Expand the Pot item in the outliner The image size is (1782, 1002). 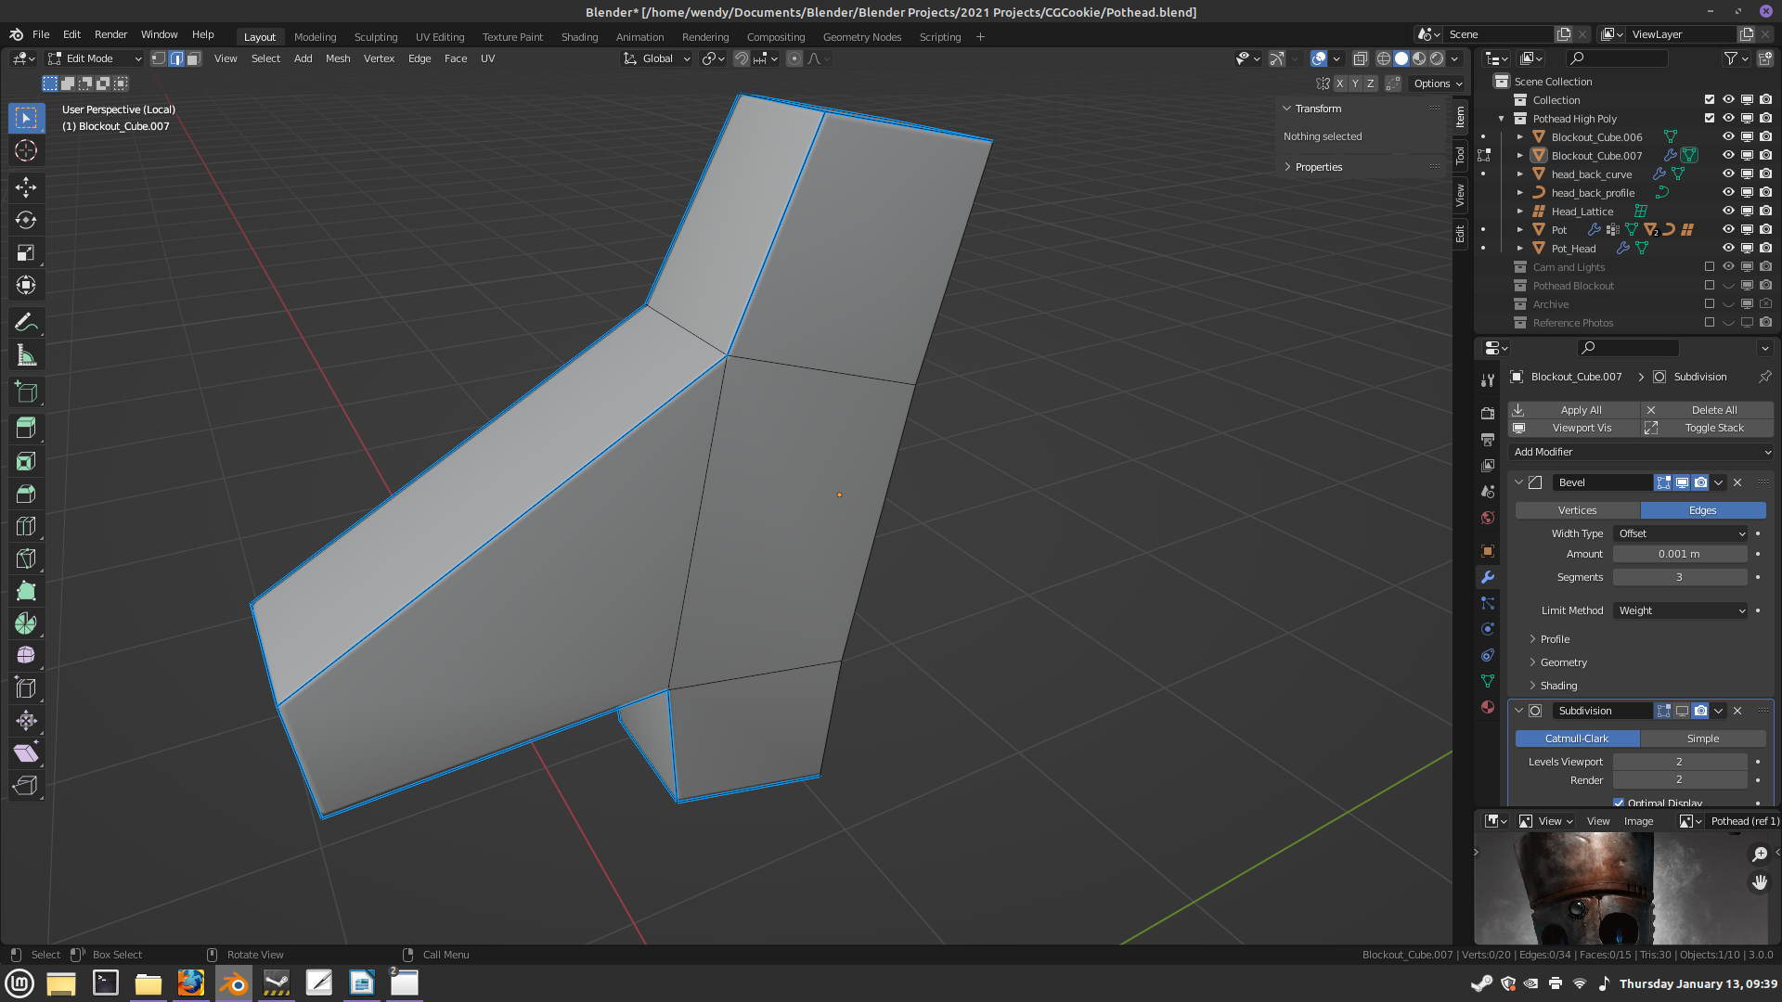click(1520, 229)
